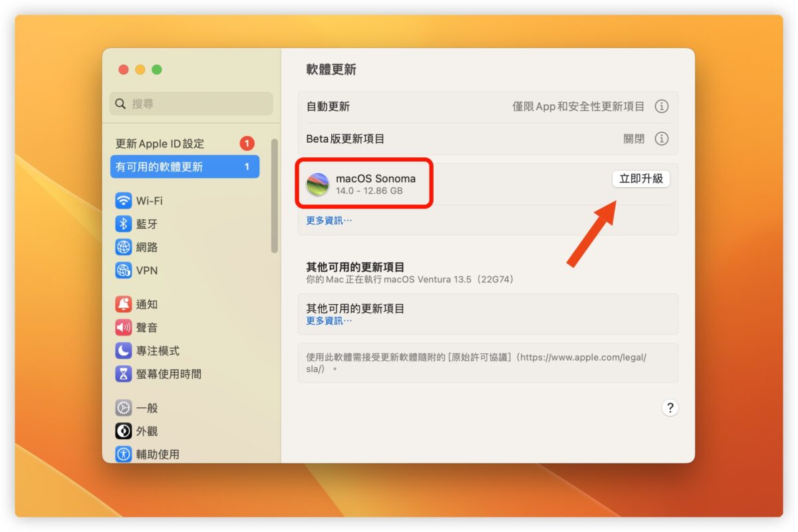
Task: Open 外觀 sidebar entry
Action: 147,431
